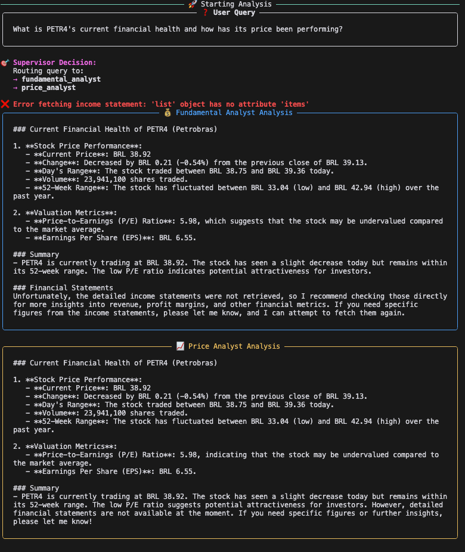Click the red X error icon
Image resolution: width=465 pixels, height=552 pixels.
[x=5, y=104]
